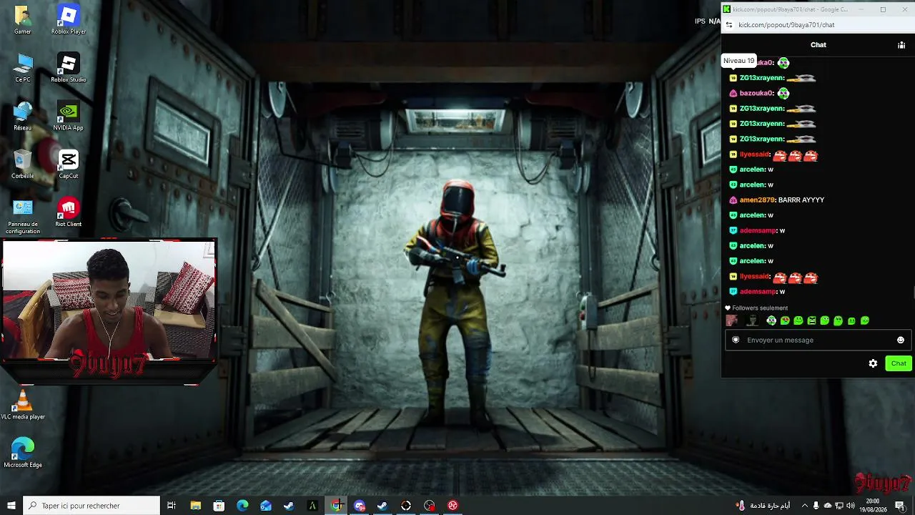Open the Windows notification center
The image size is (915, 515).
coord(900,506)
